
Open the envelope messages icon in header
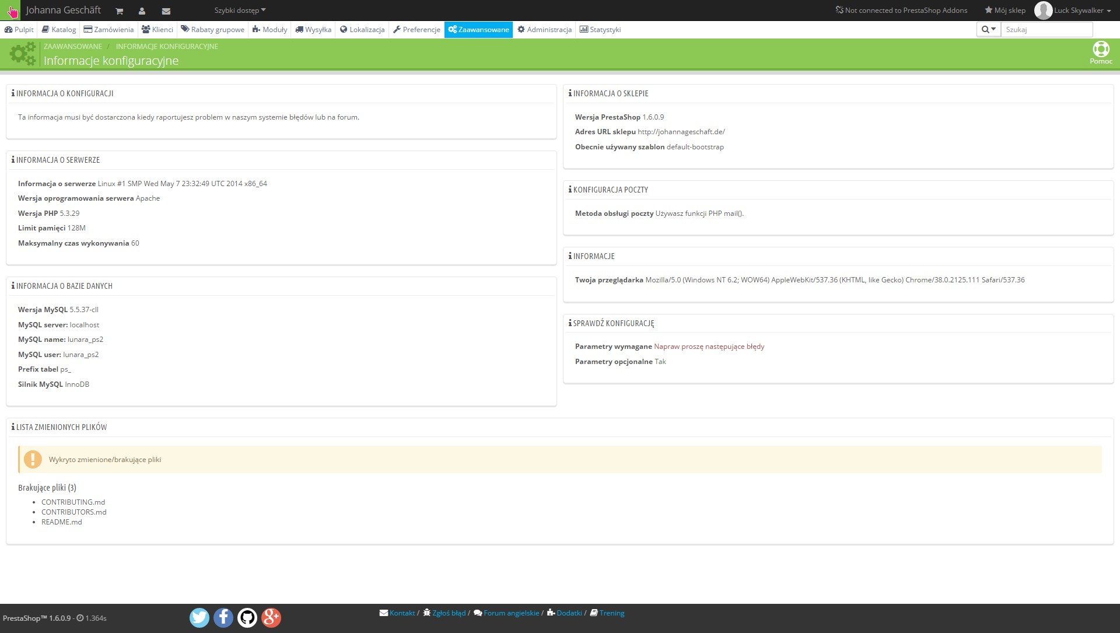tap(166, 11)
